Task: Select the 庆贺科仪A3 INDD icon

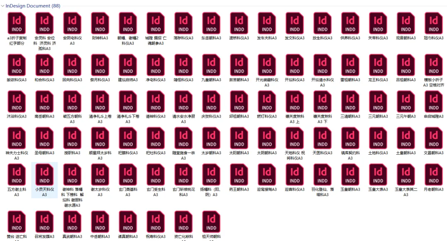Action: (x=211, y=101)
